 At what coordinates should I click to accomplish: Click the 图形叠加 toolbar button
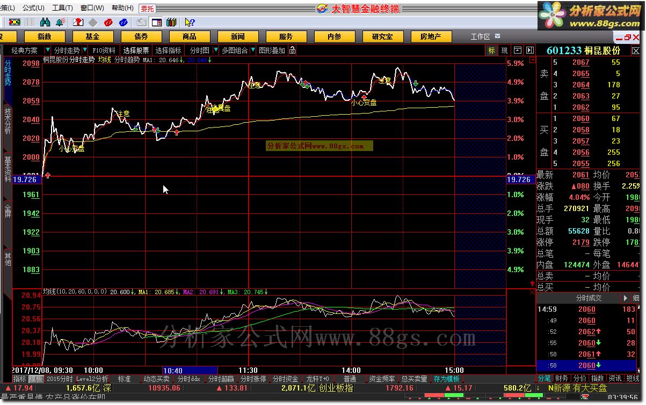pos(272,50)
